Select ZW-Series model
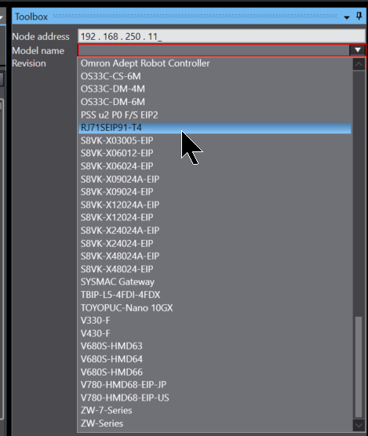Image resolution: width=368 pixels, height=436 pixels. pyautogui.click(x=215, y=423)
